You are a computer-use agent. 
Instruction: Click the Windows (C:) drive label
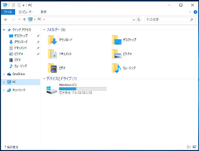pos(68,85)
